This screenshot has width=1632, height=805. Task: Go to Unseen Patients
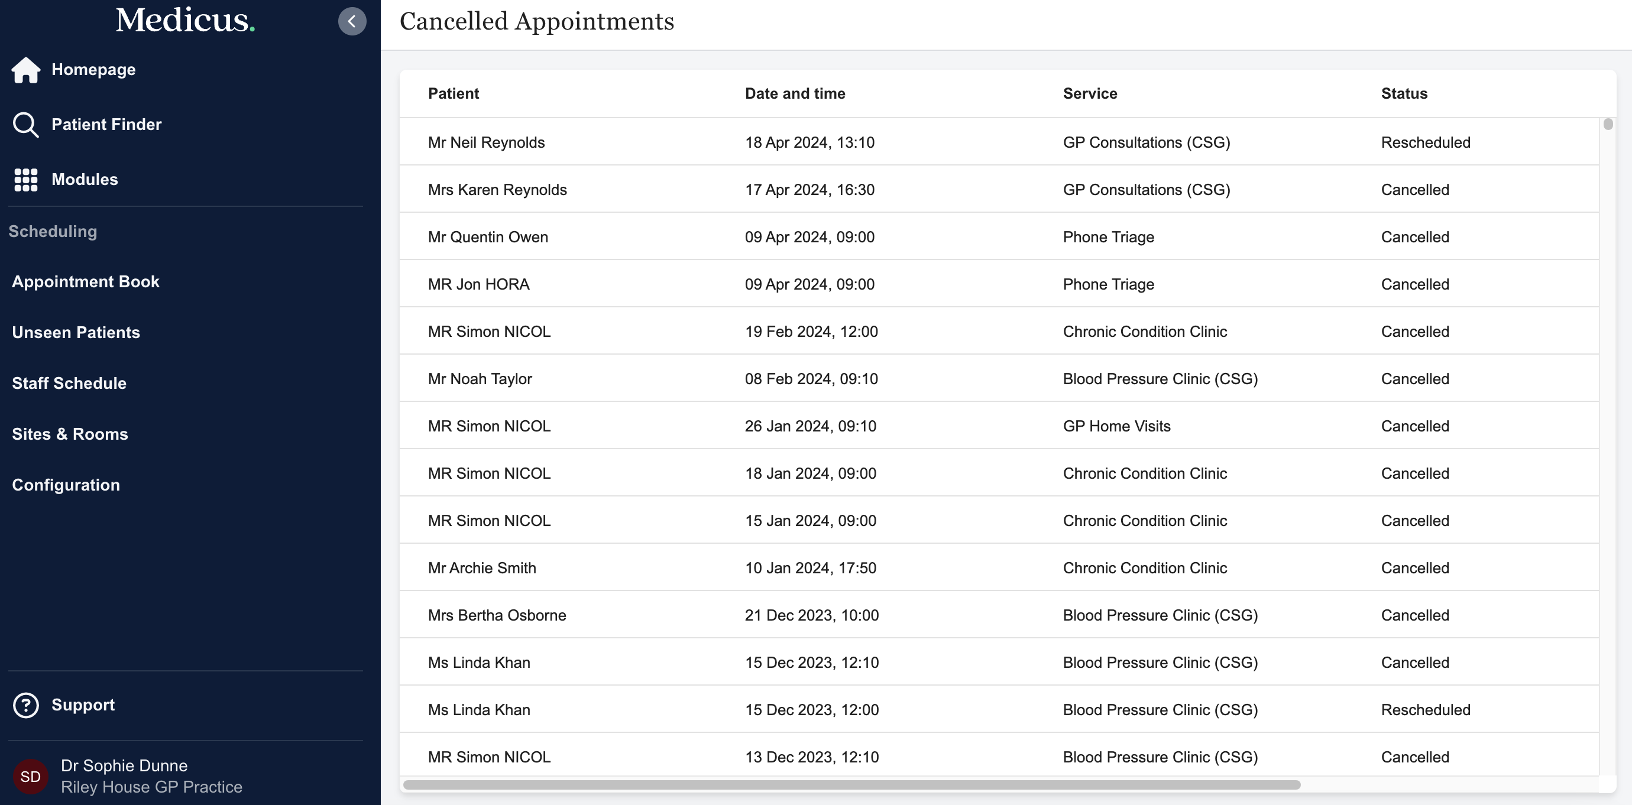[76, 333]
